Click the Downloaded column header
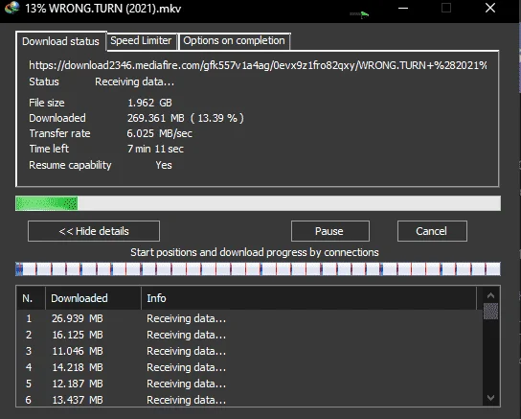 [93, 298]
